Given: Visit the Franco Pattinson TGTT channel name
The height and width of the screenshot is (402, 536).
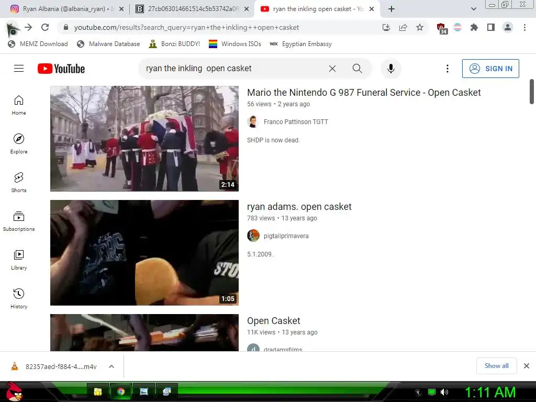Looking at the screenshot, I should pos(296,121).
